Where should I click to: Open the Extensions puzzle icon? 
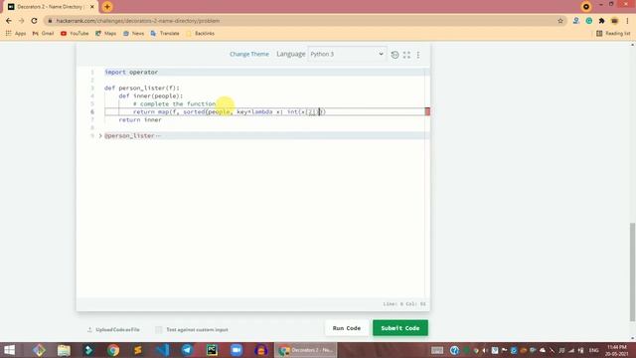[602, 21]
